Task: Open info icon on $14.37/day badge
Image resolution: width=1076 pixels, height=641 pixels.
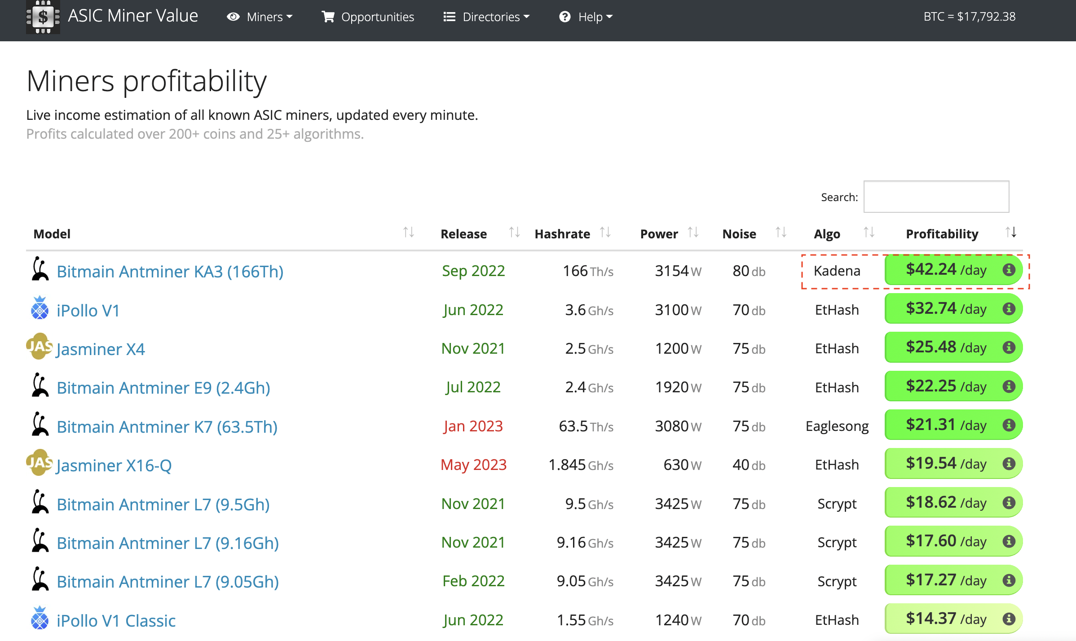Action: [x=1009, y=619]
